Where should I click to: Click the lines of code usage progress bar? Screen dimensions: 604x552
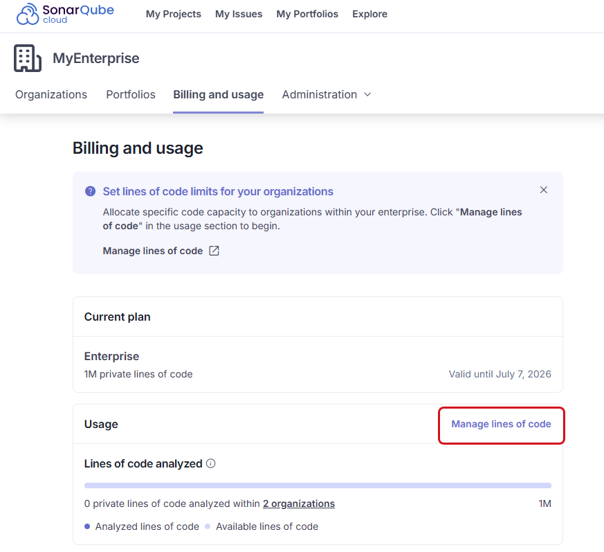click(x=318, y=486)
